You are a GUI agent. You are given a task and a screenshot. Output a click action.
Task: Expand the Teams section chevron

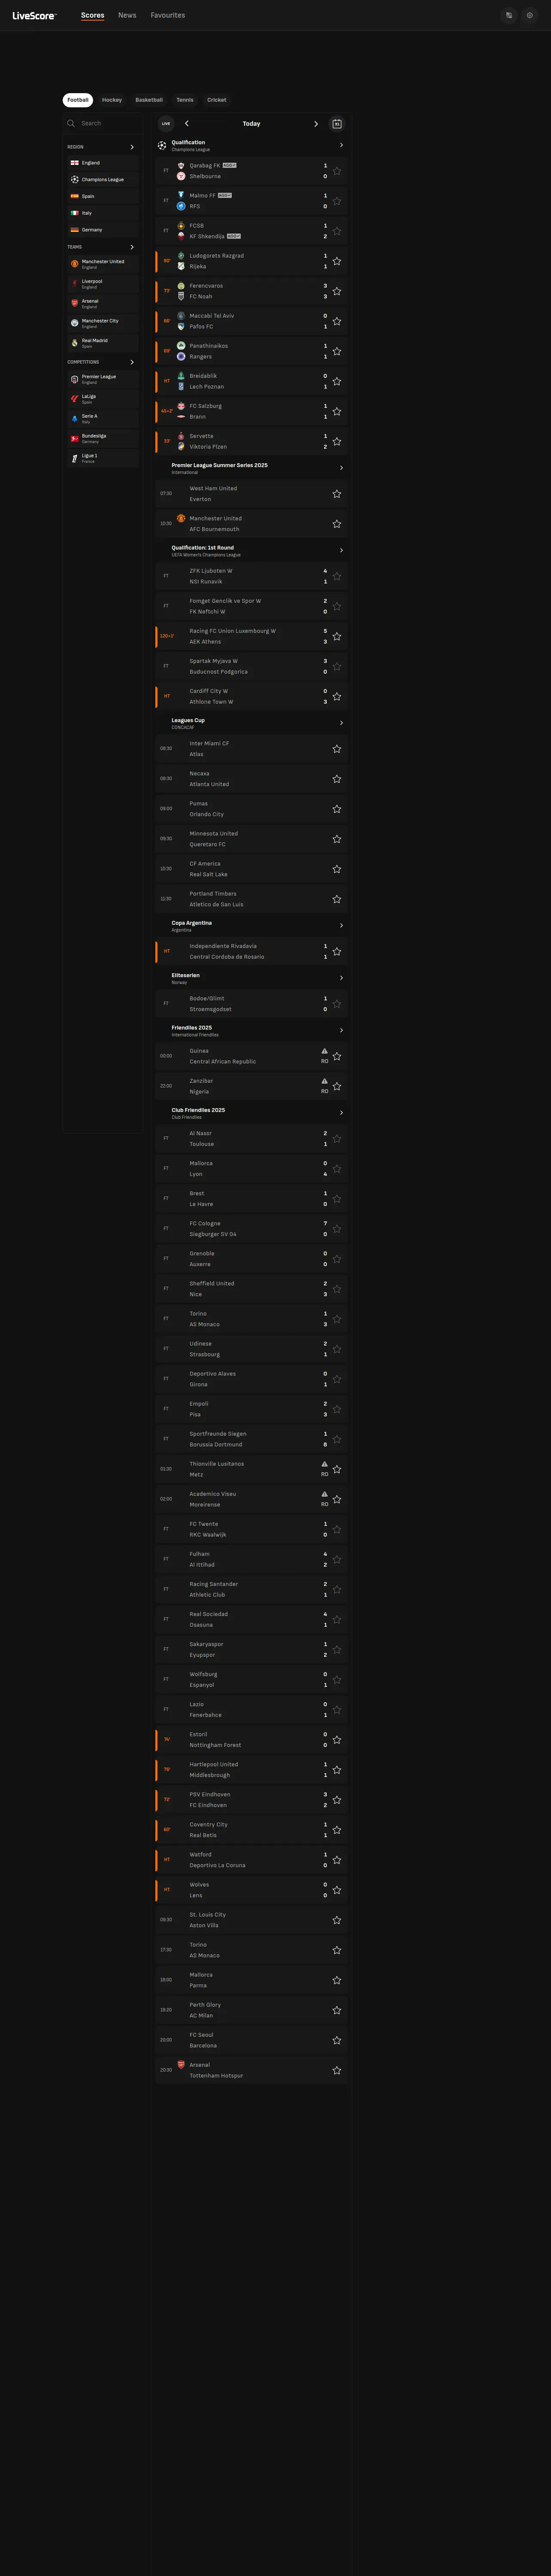click(132, 247)
